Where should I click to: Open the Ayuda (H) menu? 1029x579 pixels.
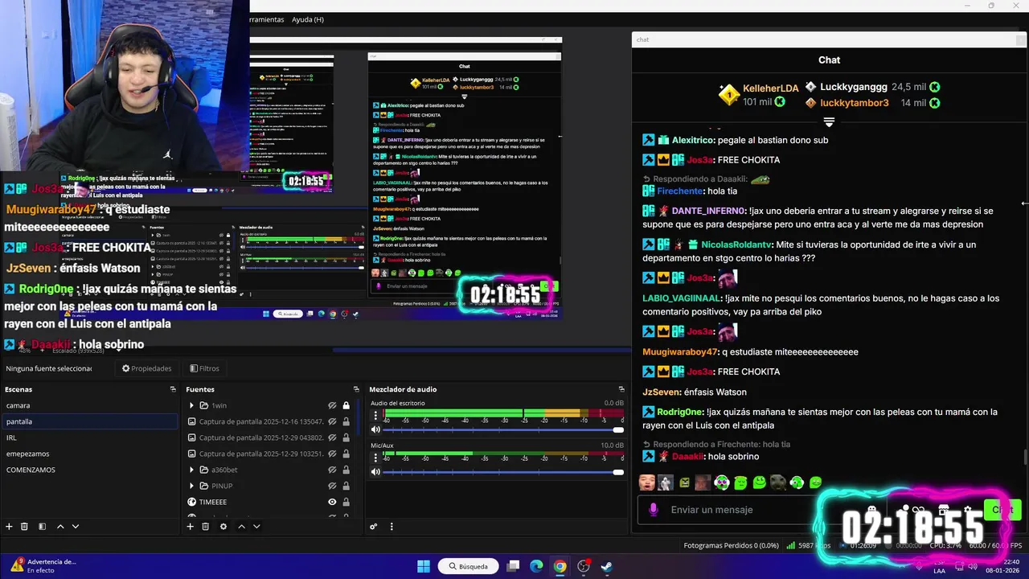[307, 19]
